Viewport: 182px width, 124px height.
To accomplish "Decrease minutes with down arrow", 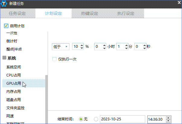I will (x=126, y=48).
